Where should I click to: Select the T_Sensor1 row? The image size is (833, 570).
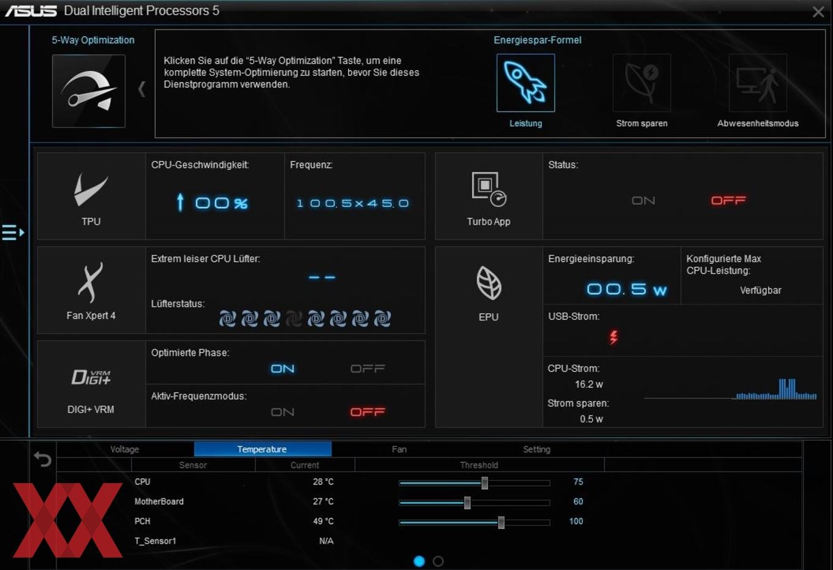tap(155, 541)
